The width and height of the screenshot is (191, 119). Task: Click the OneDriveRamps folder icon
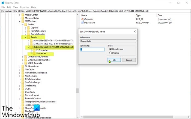[23, 82]
